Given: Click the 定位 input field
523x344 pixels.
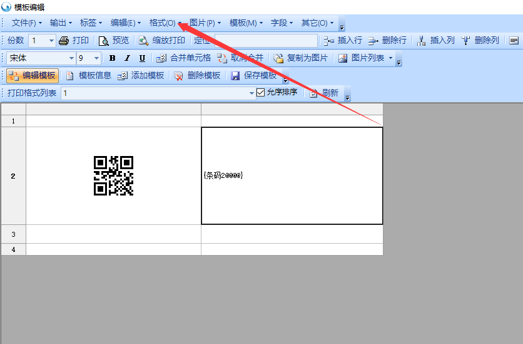Looking at the screenshot, I should (x=264, y=41).
